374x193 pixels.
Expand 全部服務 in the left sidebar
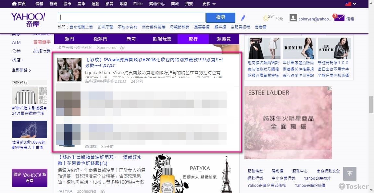(20, 70)
